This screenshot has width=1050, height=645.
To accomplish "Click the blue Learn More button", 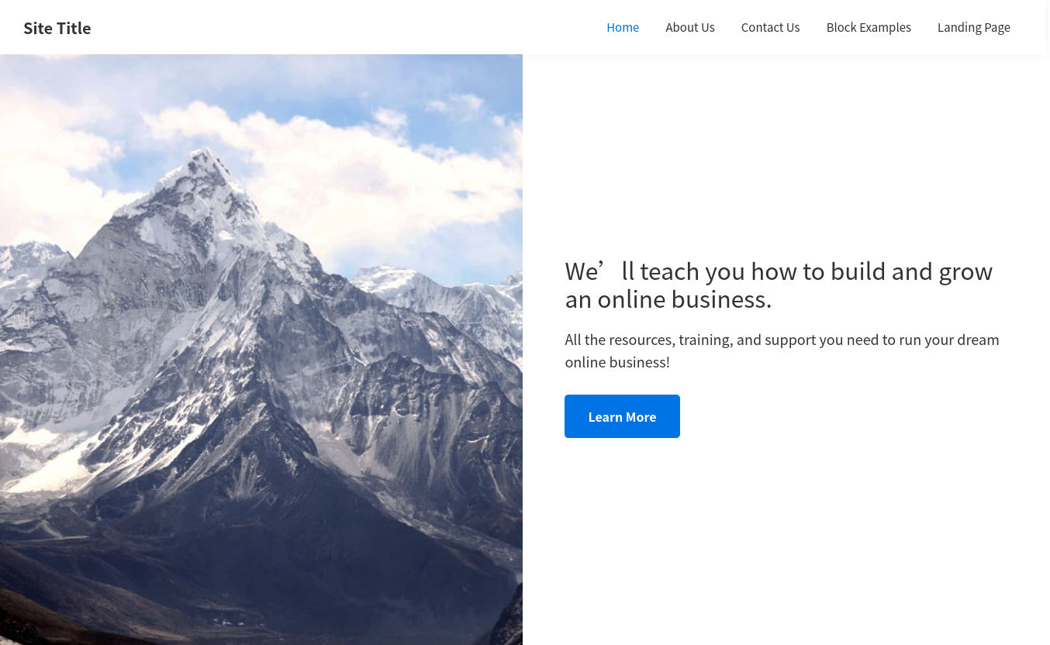I will (x=622, y=416).
